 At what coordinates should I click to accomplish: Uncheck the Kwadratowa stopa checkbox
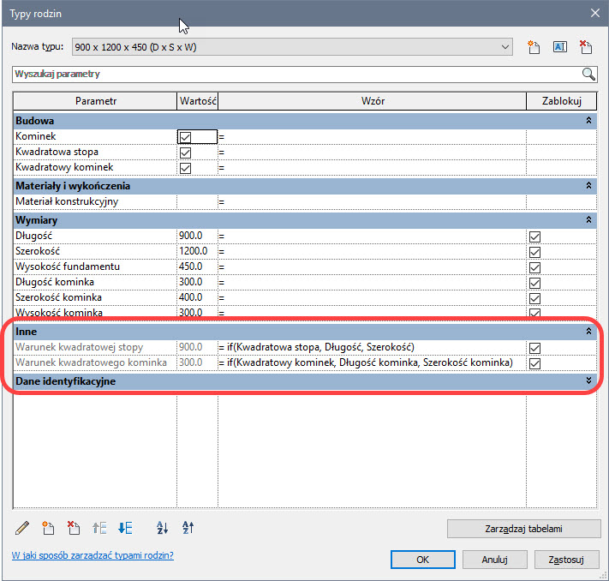(185, 153)
